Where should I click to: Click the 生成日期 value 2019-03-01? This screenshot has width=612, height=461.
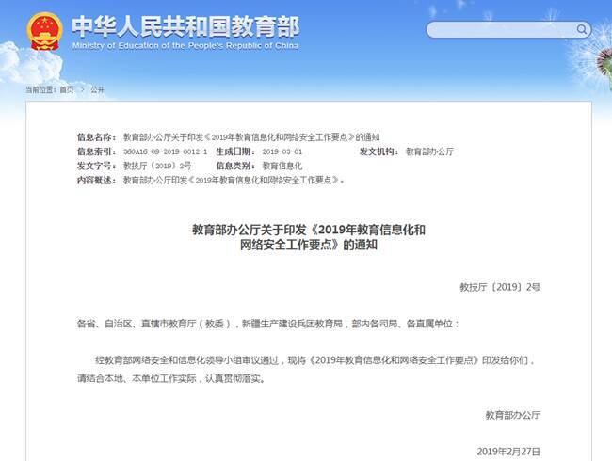(x=282, y=151)
